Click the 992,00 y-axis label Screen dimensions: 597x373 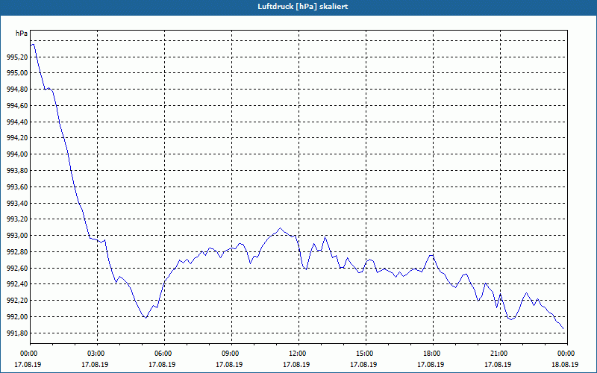click(x=17, y=317)
